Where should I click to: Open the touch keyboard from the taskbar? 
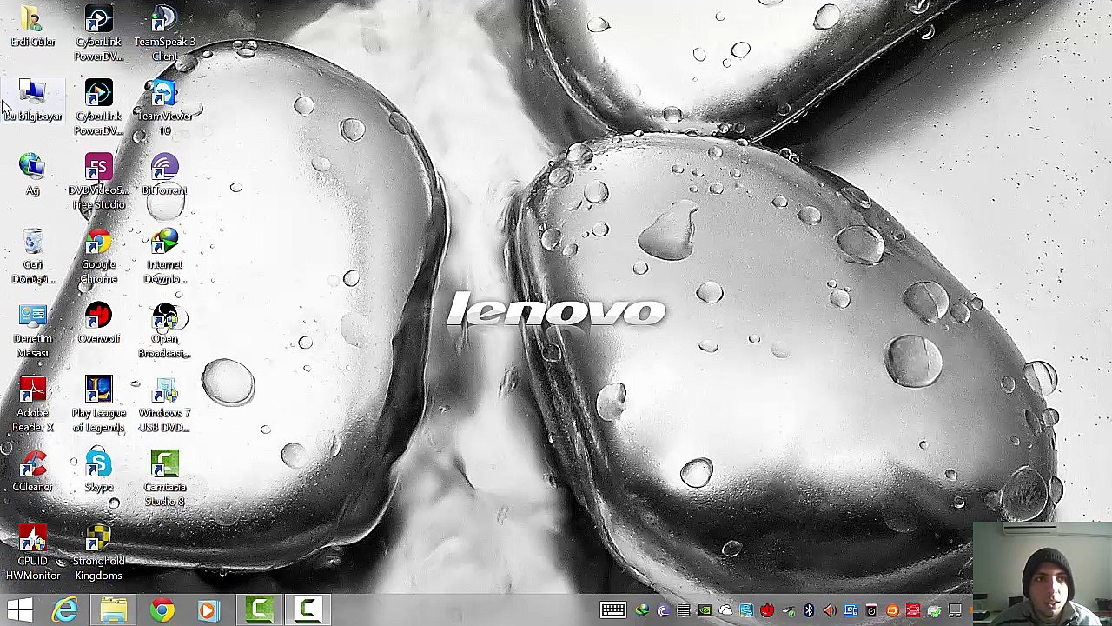[x=612, y=610]
